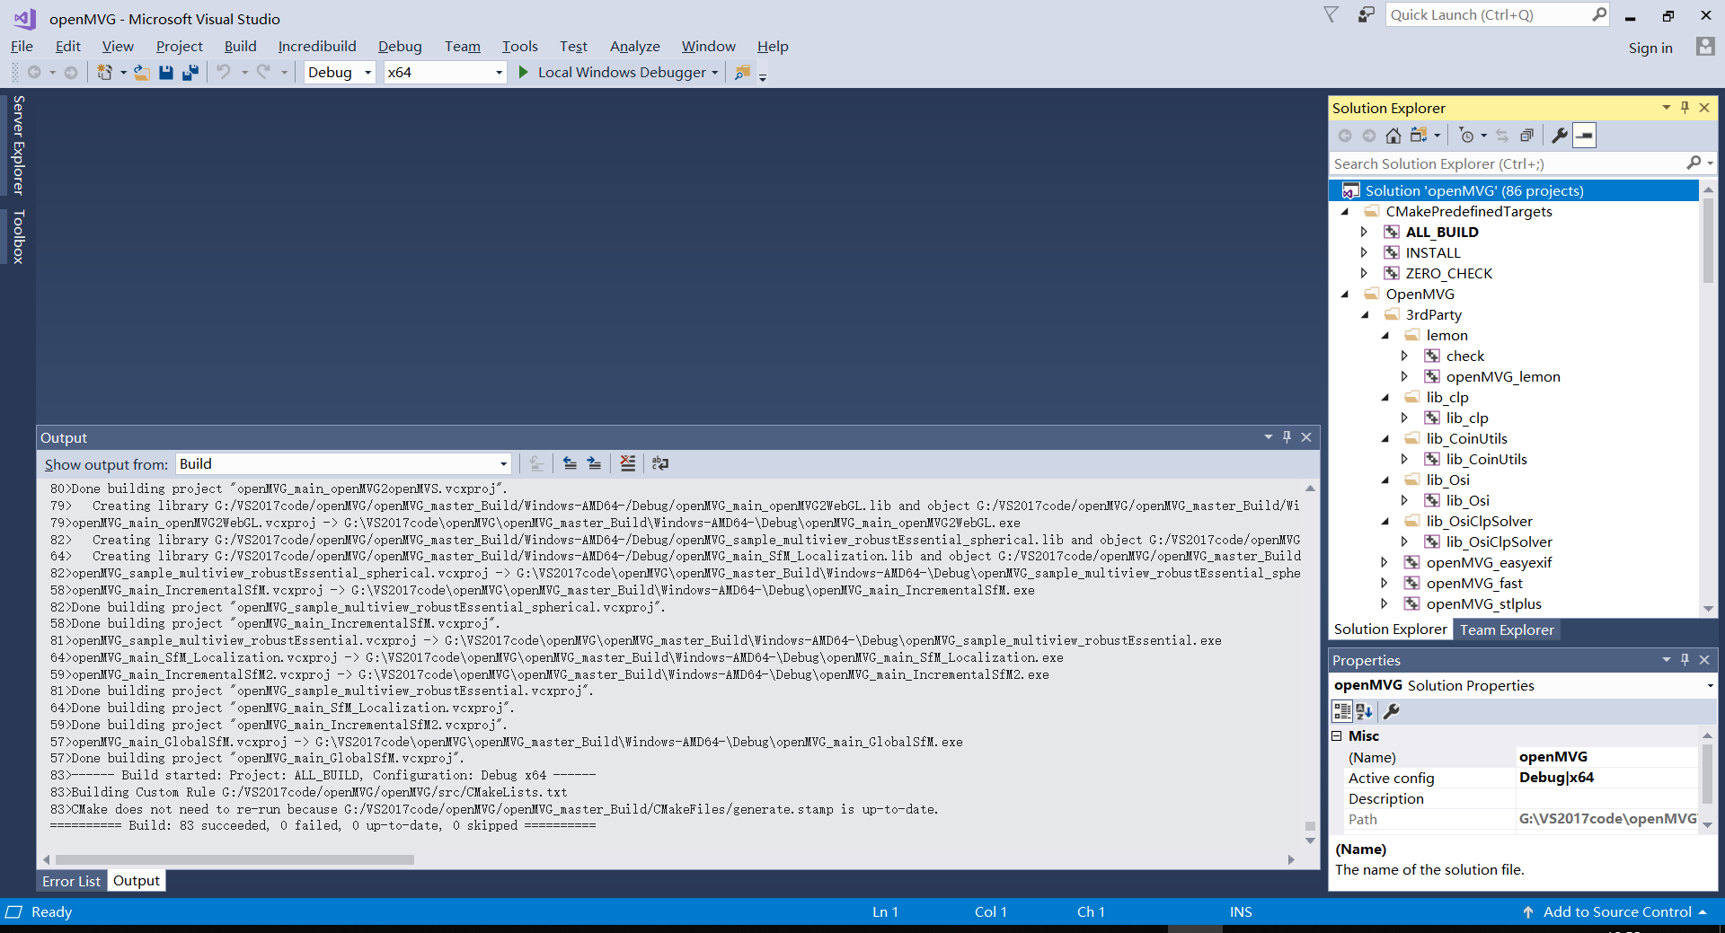This screenshot has height=933, width=1725.
Task: Click the Open File folder icon
Action: pyautogui.click(x=142, y=73)
